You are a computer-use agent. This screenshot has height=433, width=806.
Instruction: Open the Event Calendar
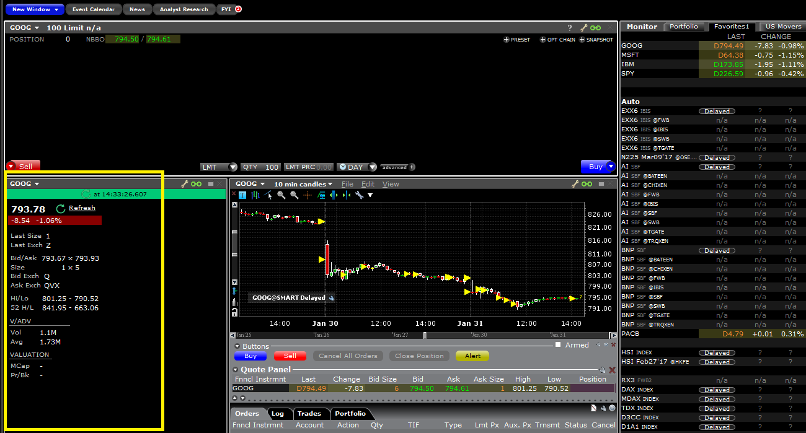click(94, 9)
